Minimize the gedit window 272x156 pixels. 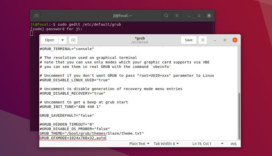[x=215, y=40]
